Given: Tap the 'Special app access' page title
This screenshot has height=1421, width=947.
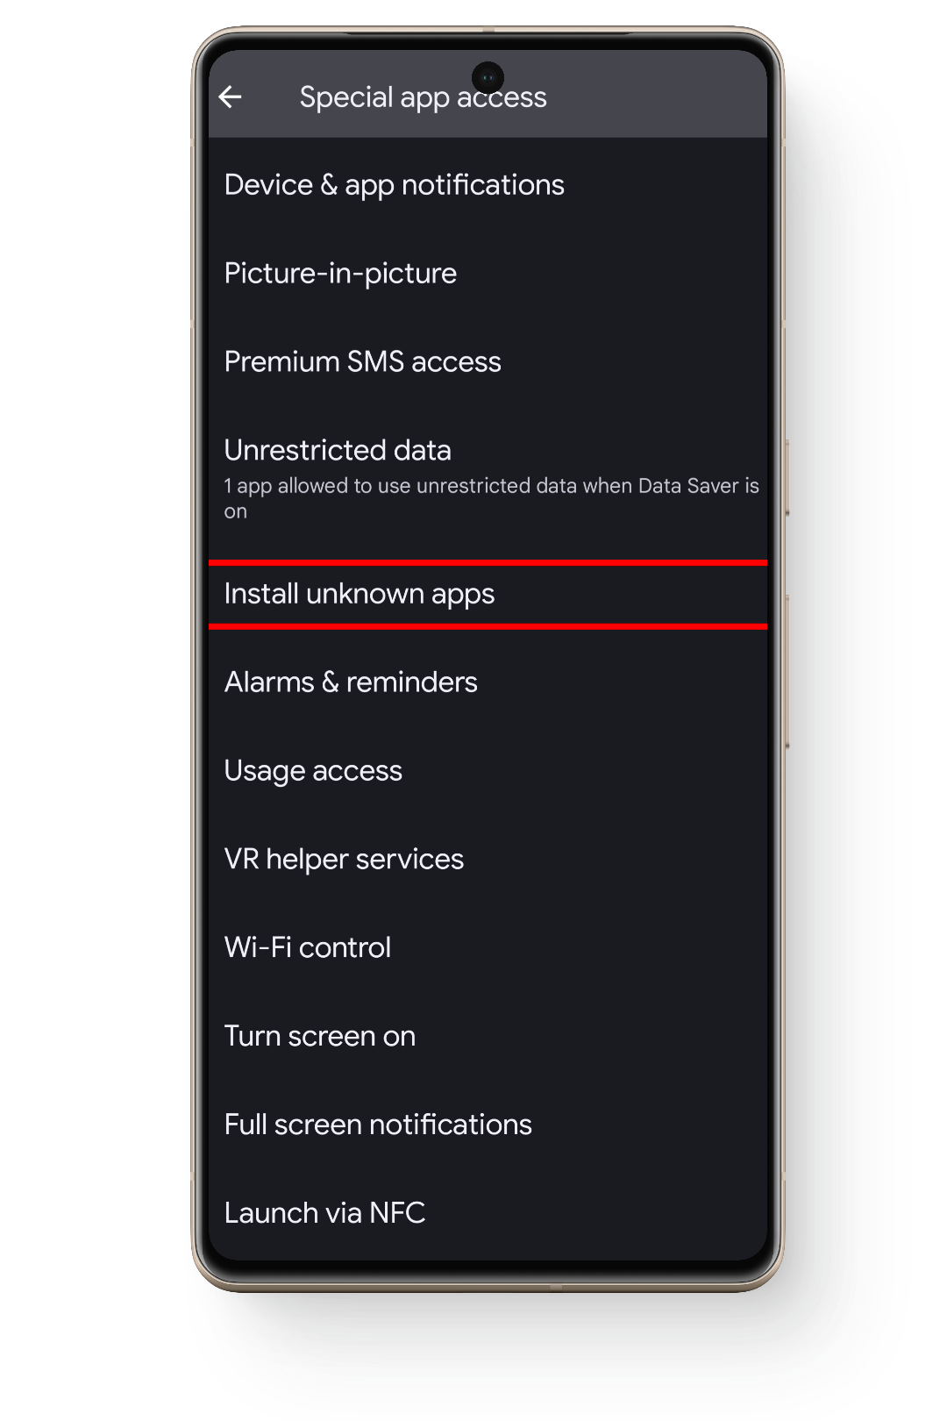Looking at the screenshot, I should pyautogui.click(x=423, y=97).
